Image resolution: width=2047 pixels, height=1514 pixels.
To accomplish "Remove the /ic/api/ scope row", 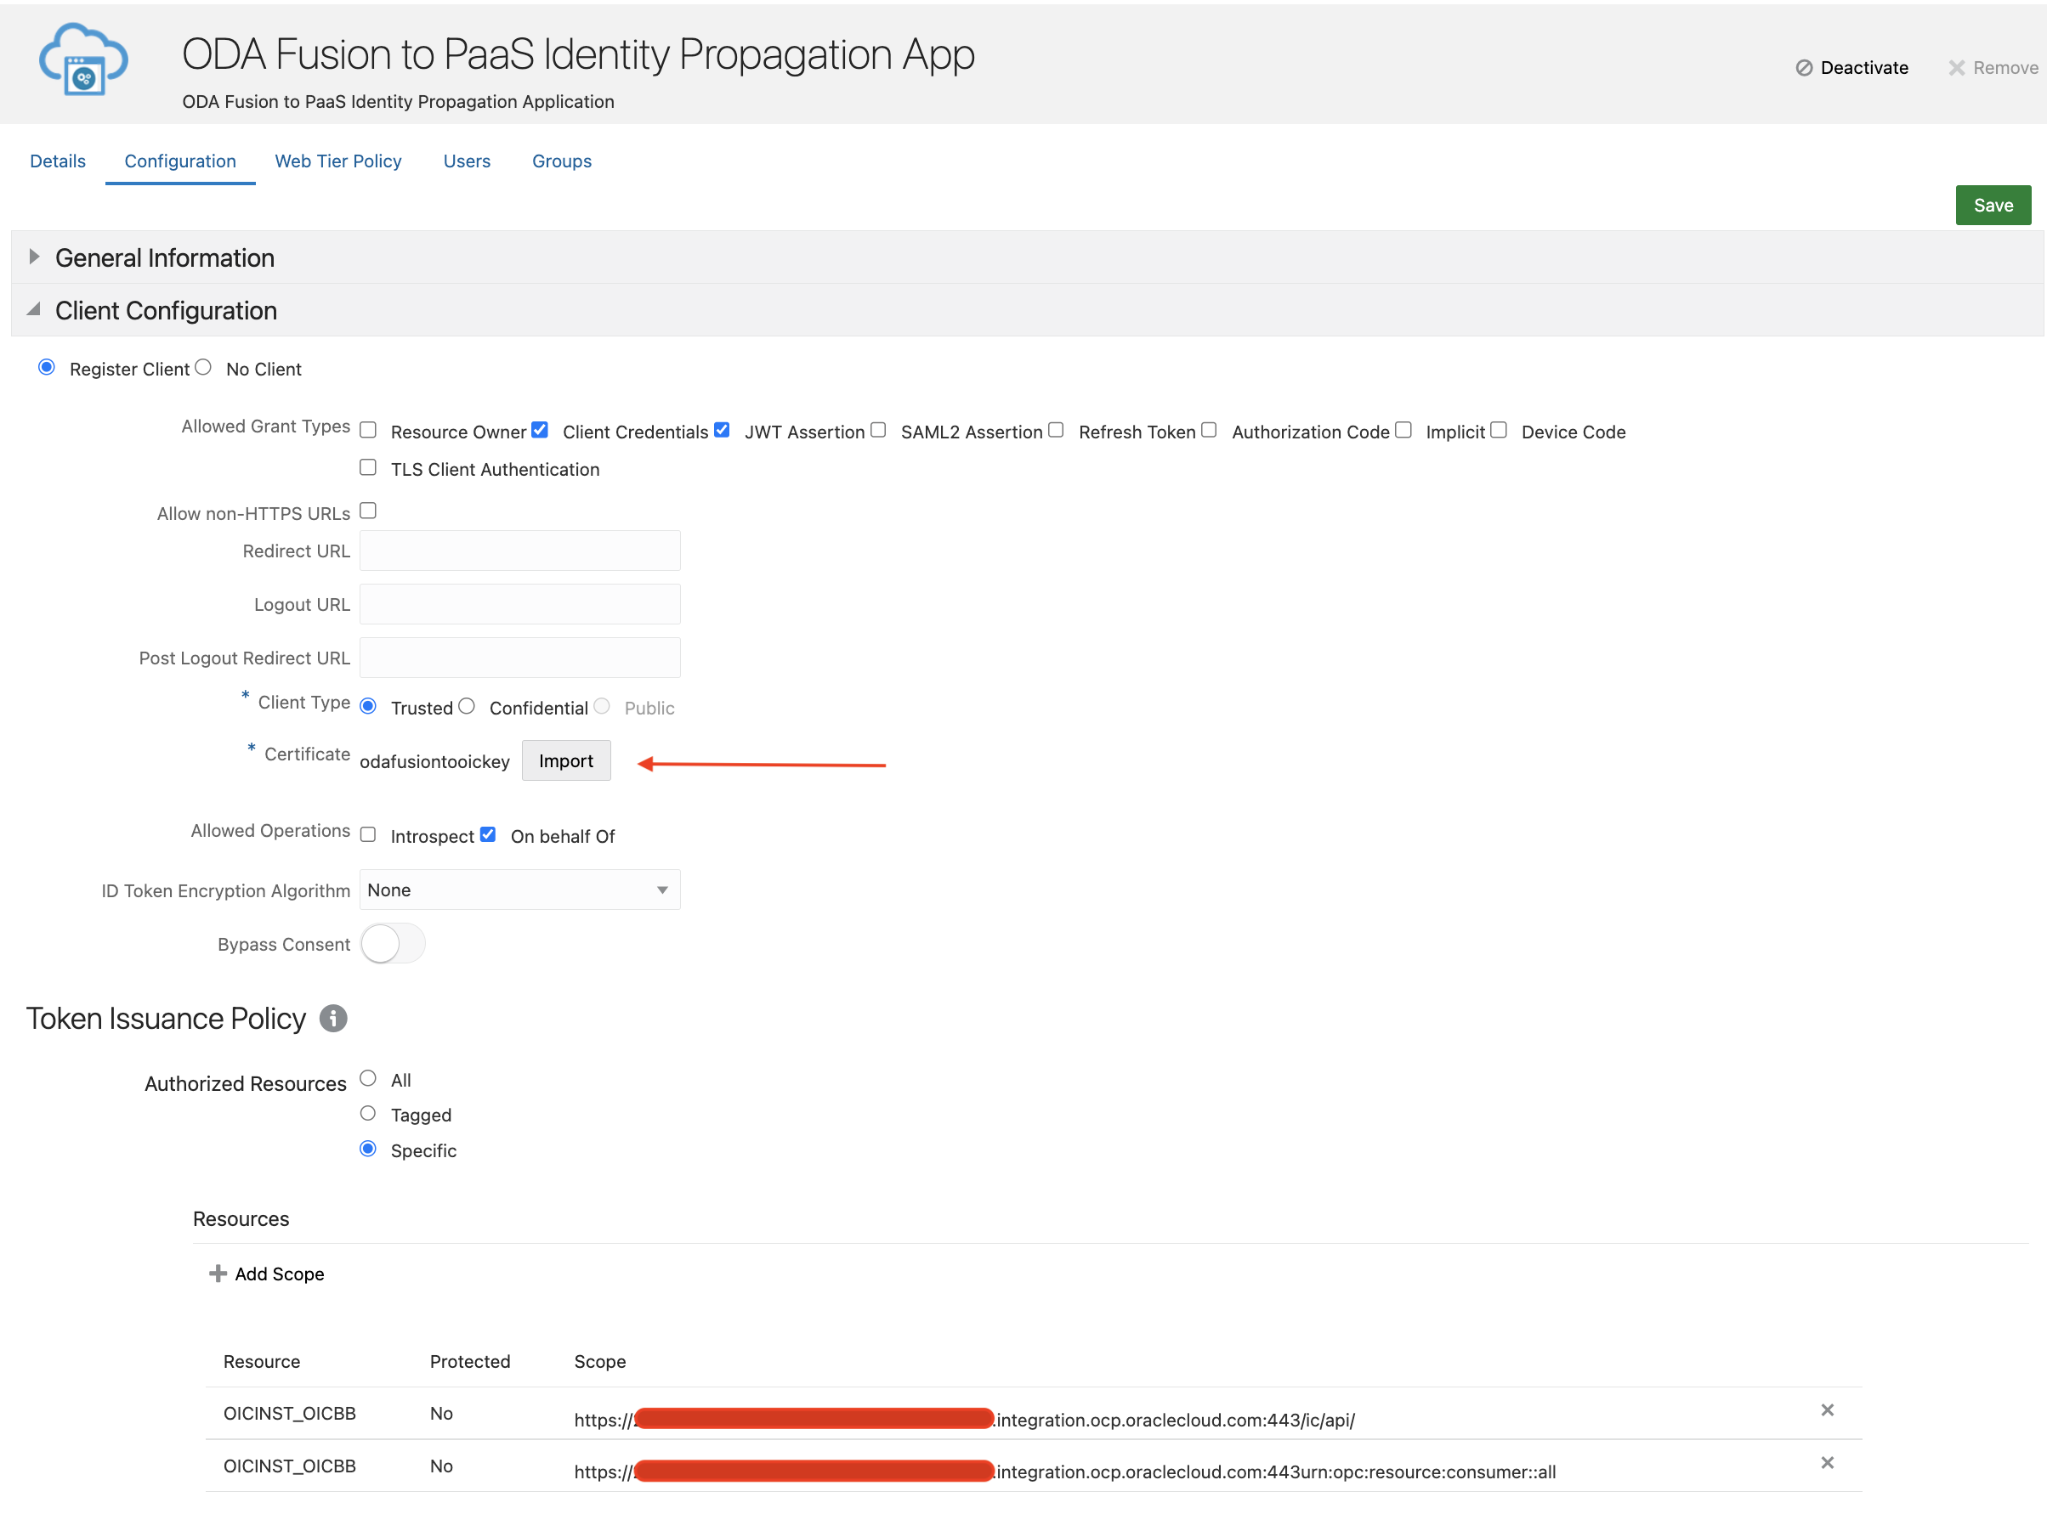I will click(1827, 1410).
